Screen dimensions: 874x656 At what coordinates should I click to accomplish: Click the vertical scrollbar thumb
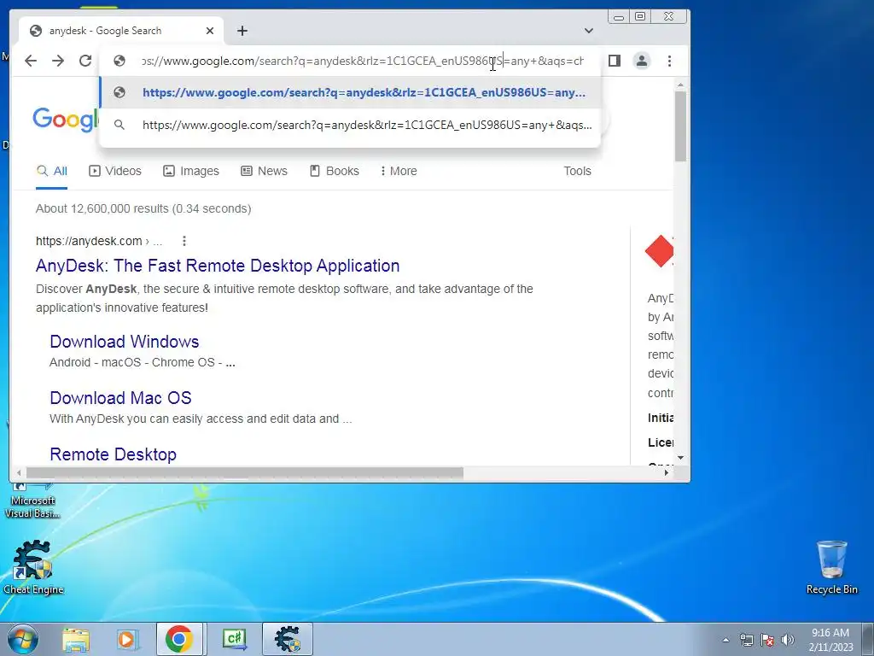tap(680, 126)
